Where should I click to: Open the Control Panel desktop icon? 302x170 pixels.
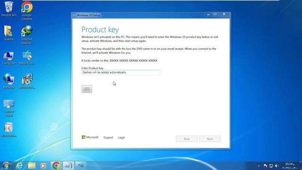[x=9, y=108]
